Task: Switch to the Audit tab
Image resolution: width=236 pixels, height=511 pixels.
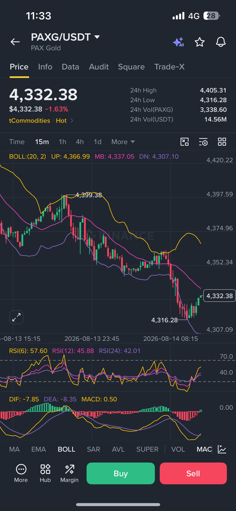Action: tap(99, 67)
